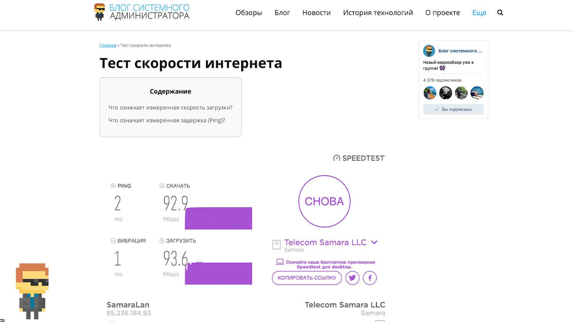Expand the Telecom Samara LLC server chevron
The width and height of the screenshot is (573, 322).
tap(374, 242)
